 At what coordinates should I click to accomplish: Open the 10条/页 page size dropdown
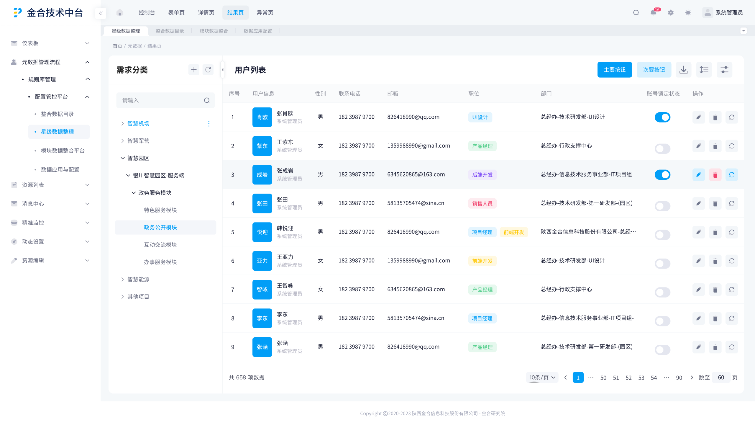(542, 377)
